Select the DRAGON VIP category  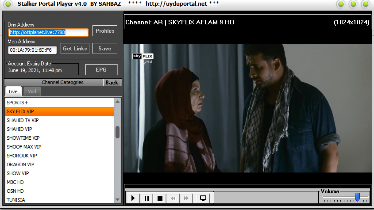click(x=60, y=164)
